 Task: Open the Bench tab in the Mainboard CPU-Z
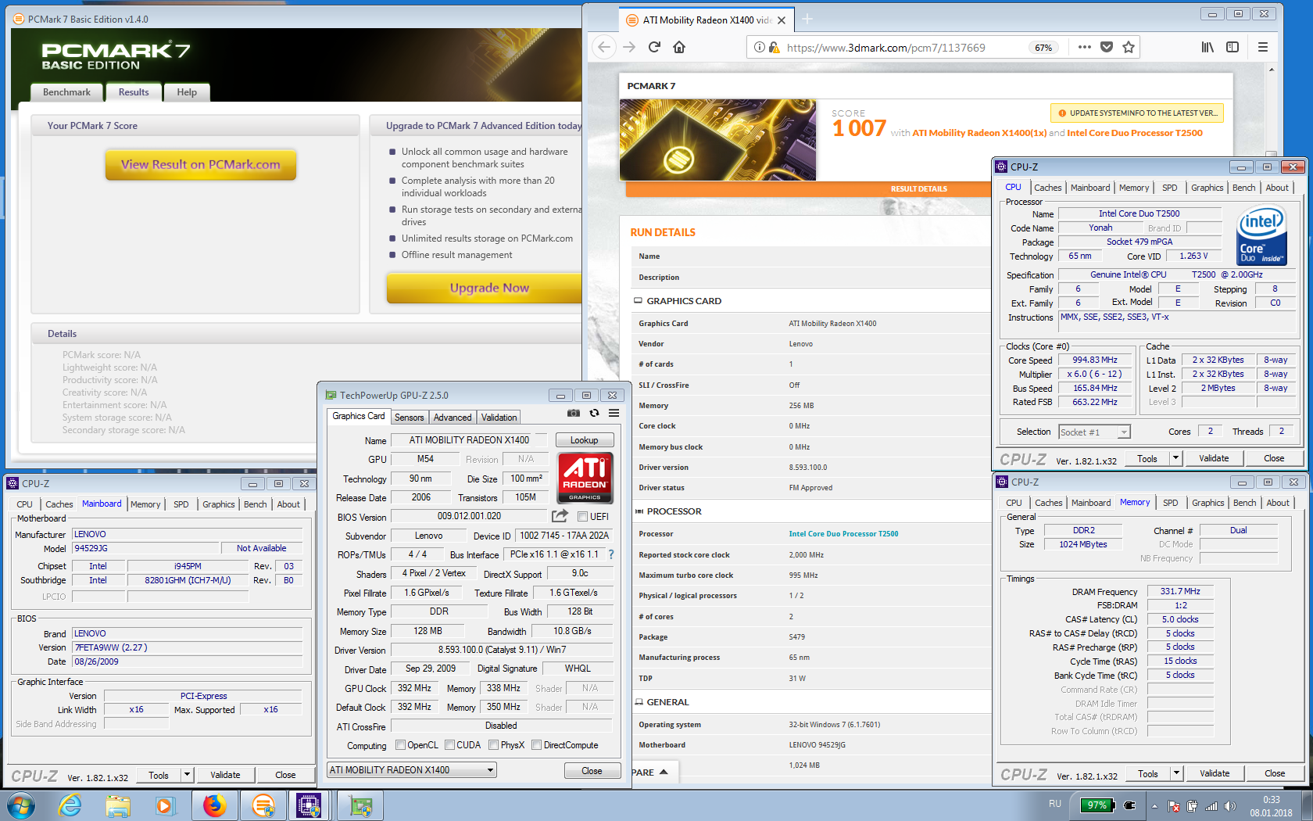[x=256, y=504]
